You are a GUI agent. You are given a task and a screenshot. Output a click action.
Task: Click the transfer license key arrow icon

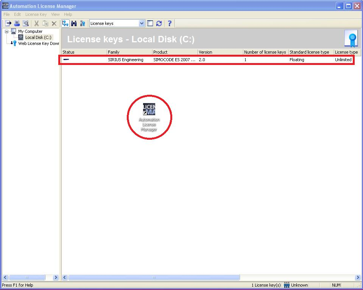8,23
